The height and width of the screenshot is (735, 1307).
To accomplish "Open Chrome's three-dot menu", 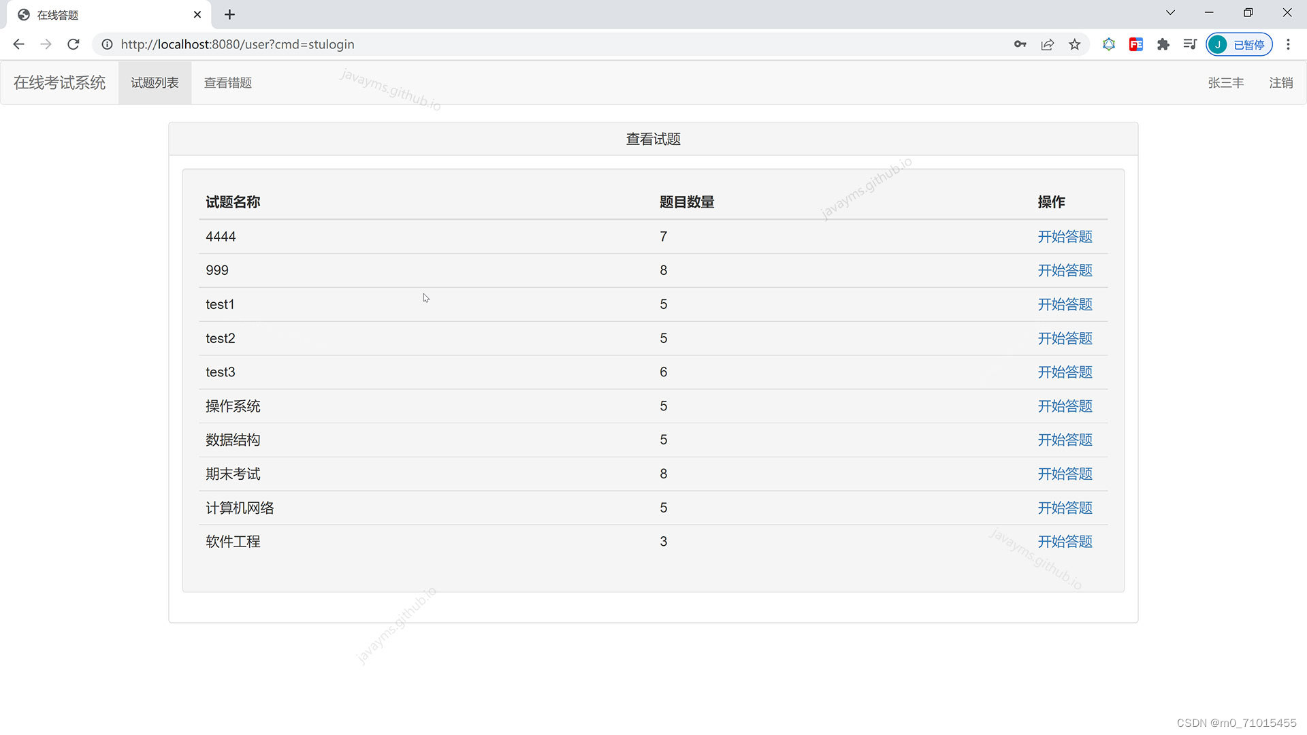I will click(1288, 44).
